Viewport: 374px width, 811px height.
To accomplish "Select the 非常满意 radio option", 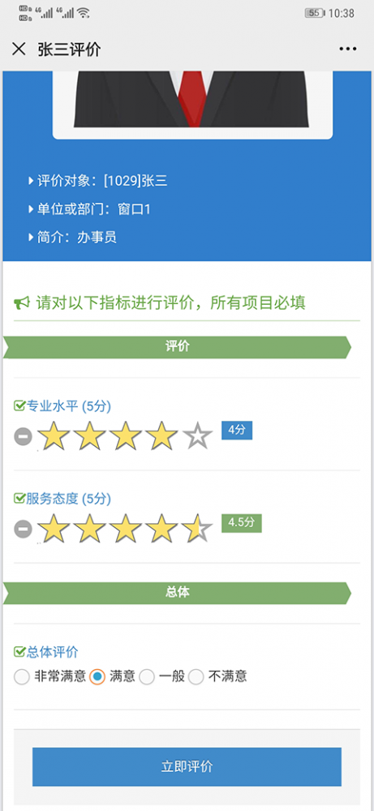I will pyautogui.click(x=22, y=676).
